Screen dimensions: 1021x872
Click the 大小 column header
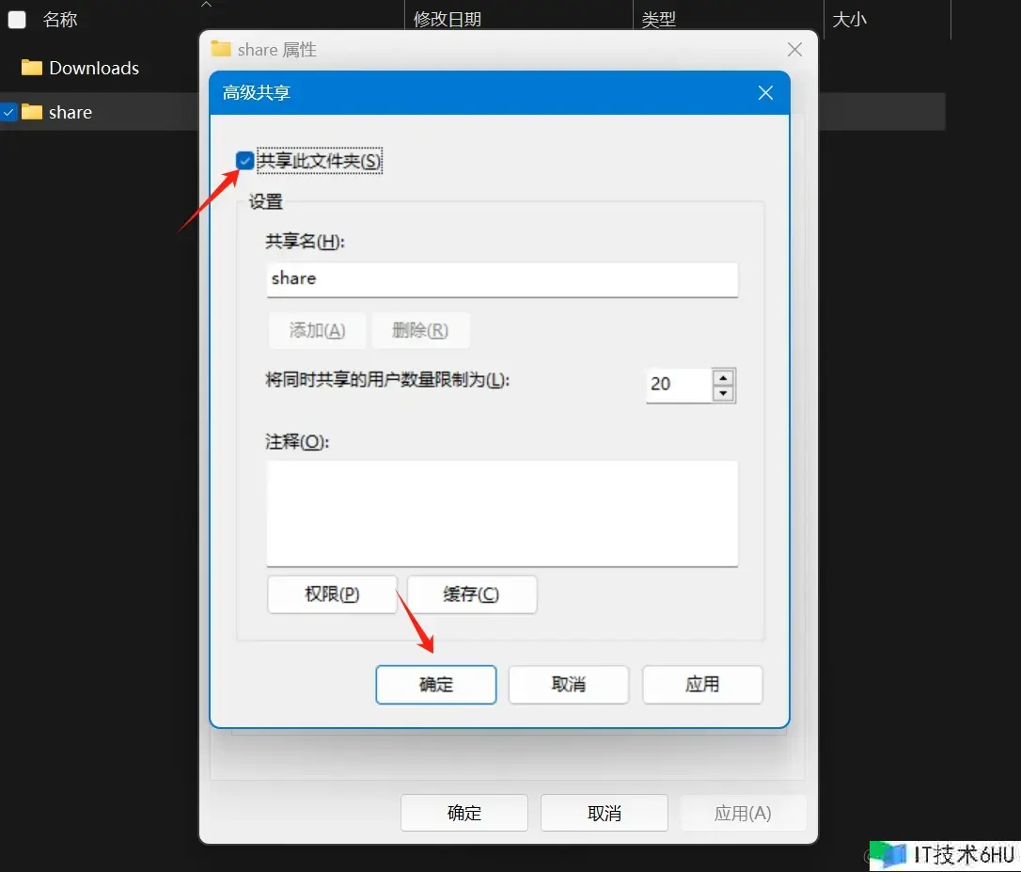tap(849, 19)
